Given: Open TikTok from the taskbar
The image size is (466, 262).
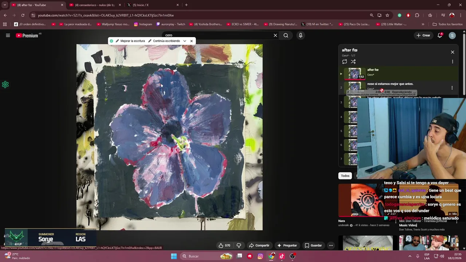Looking at the screenshot, I should click(281, 256).
